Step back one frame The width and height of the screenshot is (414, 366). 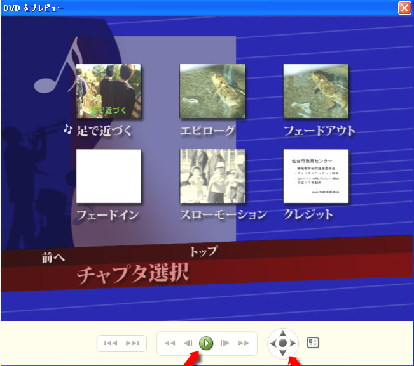(188, 343)
